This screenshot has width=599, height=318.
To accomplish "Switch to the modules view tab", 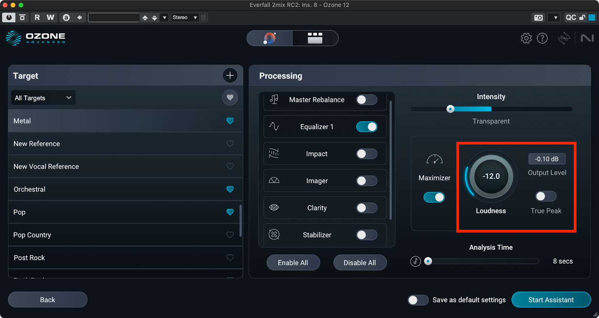I will click(x=315, y=38).
